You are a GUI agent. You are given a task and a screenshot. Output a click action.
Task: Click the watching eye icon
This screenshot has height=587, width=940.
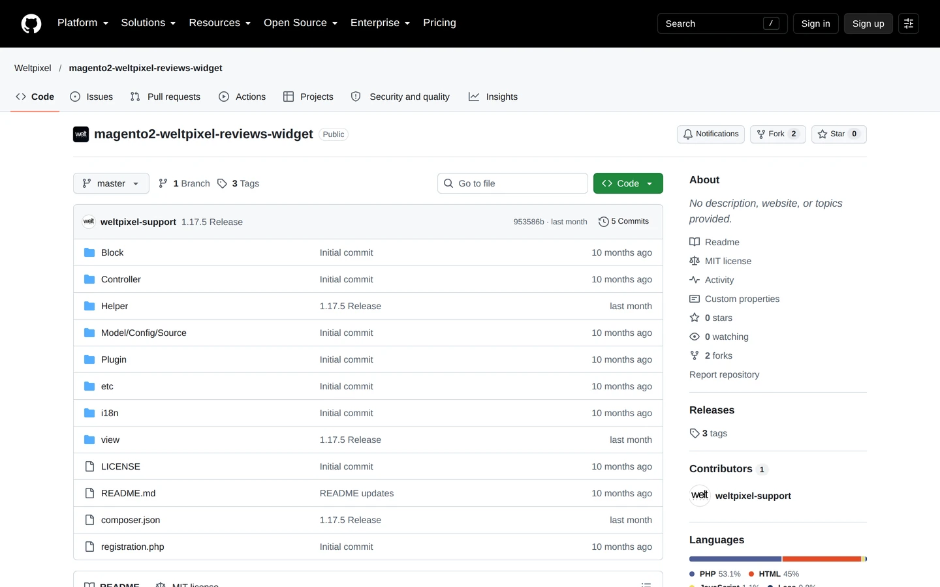[x=695, y=337]
